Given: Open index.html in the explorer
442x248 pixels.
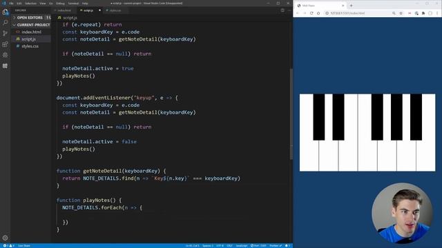Looking at the screenshot, I should click(x=31, y=32).
